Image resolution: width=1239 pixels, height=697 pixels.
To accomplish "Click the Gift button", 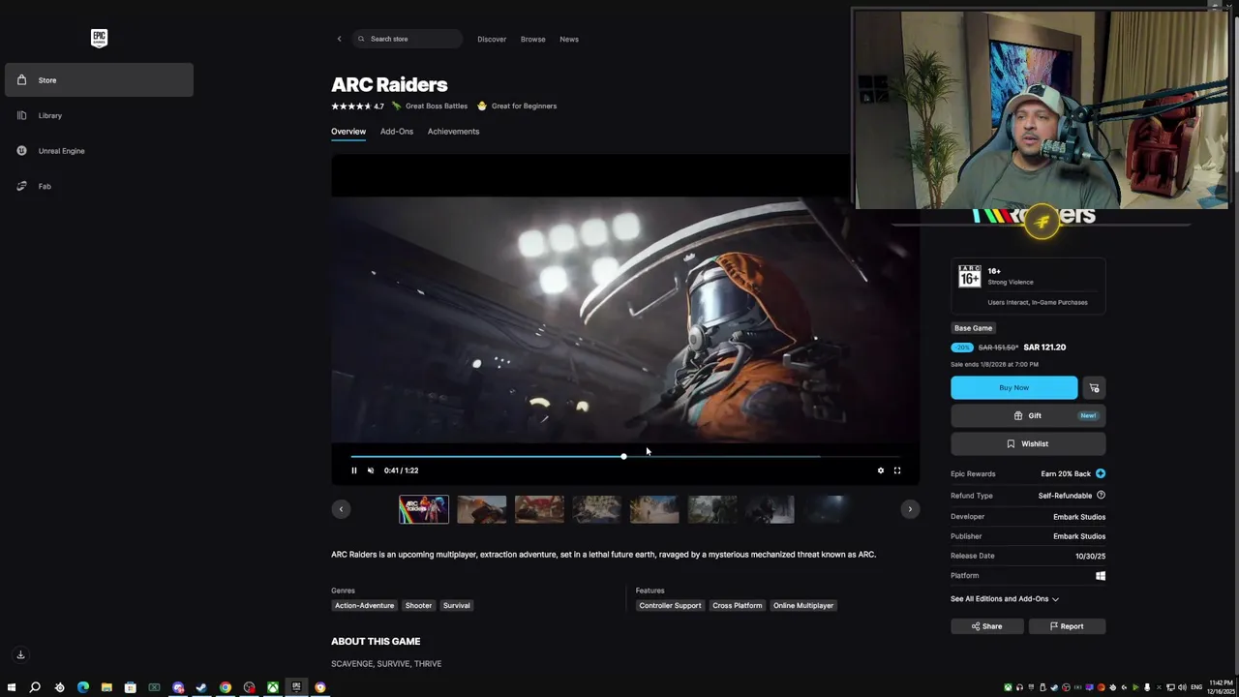I will coord(1028,416).
